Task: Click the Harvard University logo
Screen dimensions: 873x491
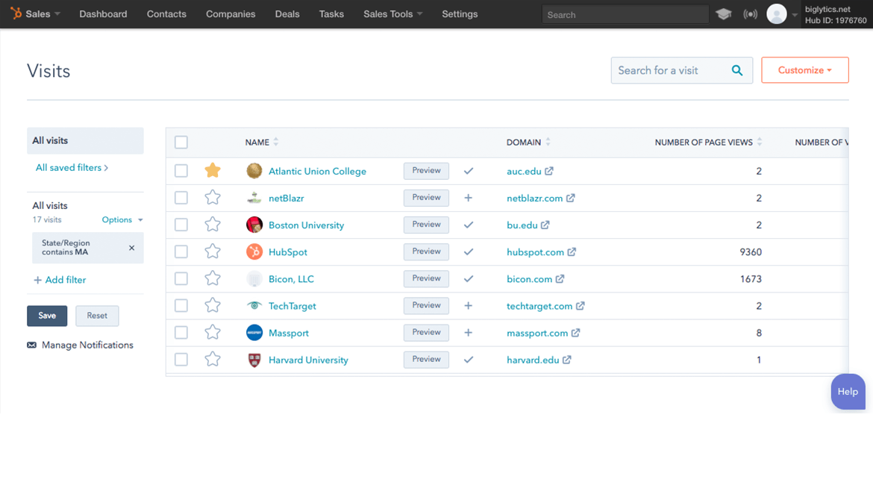Action: pos(254,360)
